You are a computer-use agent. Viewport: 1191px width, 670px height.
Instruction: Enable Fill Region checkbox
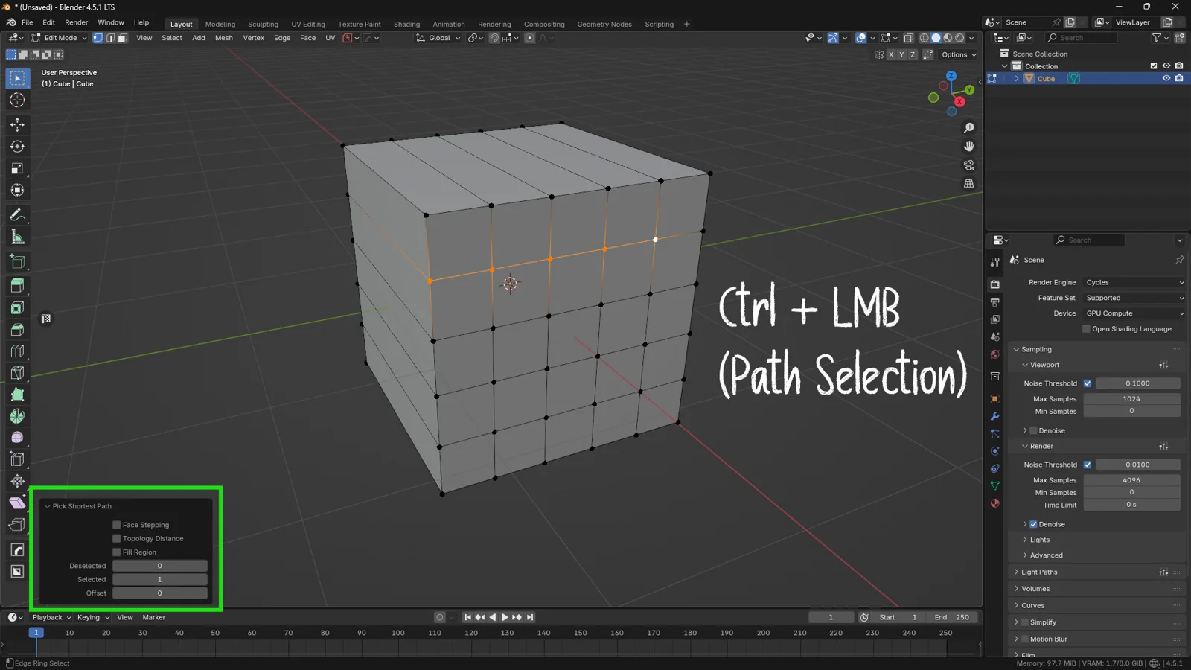click(117, 552)
